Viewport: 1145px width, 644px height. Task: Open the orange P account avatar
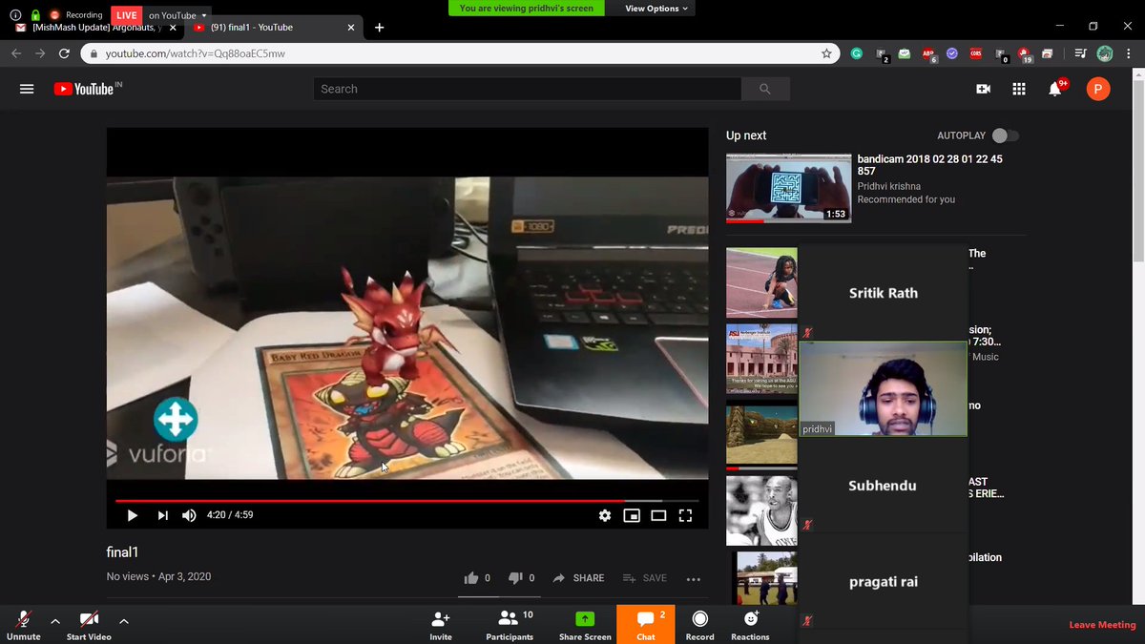point(1098,89)
